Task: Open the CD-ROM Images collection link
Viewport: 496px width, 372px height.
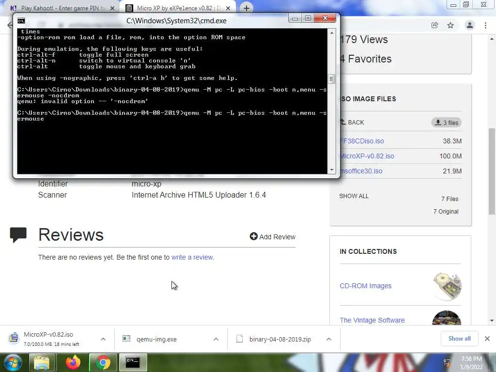Action: 366,286
